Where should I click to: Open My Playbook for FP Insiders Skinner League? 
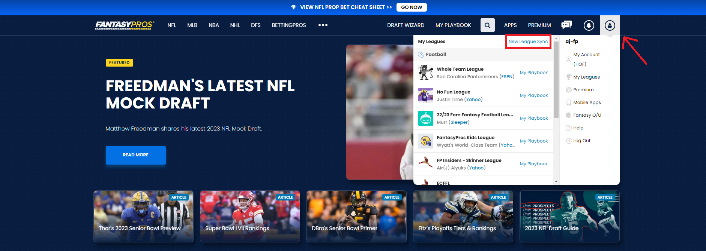pyautogui.click(x=534, y=164)
